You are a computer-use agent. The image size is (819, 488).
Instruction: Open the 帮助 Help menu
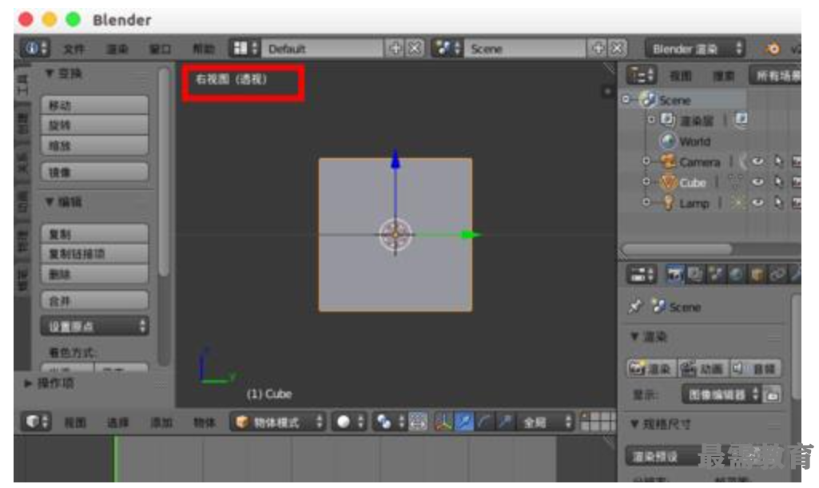tap(203, 49)
